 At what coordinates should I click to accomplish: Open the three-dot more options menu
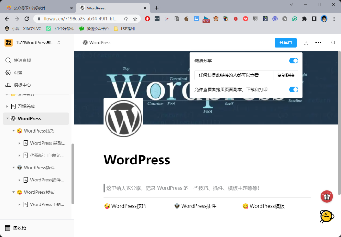coord(318,43)
